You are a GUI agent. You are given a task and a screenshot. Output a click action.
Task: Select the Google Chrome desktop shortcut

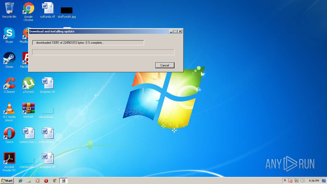(x=28, y=11)
